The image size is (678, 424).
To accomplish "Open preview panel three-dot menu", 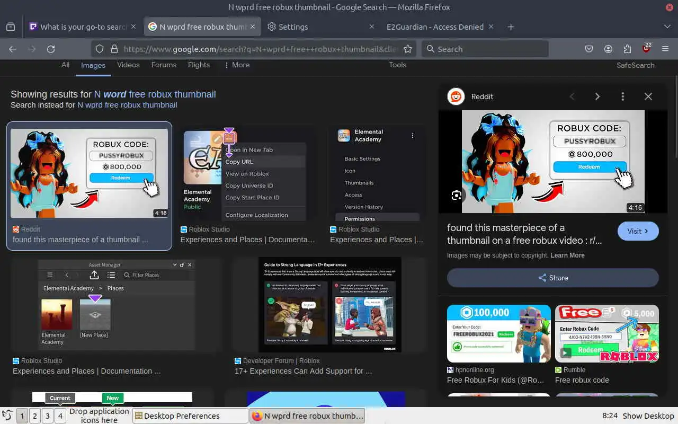I will pyautogui.click(x=622, y=96).
